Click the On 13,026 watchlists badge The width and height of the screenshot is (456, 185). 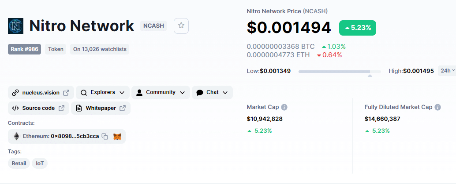click(x=100, y=49)
